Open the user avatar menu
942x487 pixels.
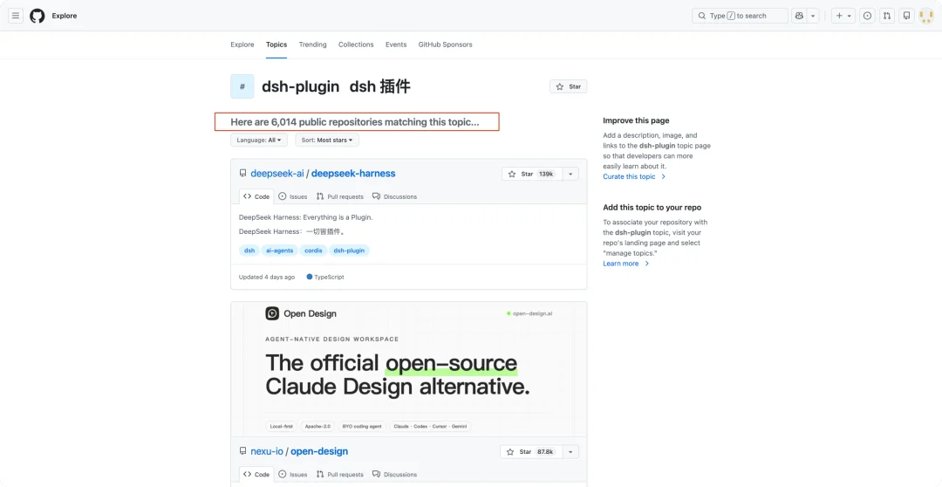[x=925, y=16]
